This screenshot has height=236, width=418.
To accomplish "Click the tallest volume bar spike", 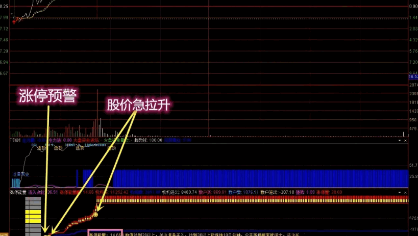I will pyautogui.click(x=97, y=113).
